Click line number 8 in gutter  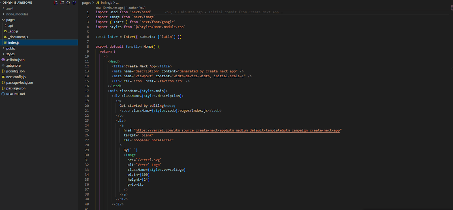[88, 47]
